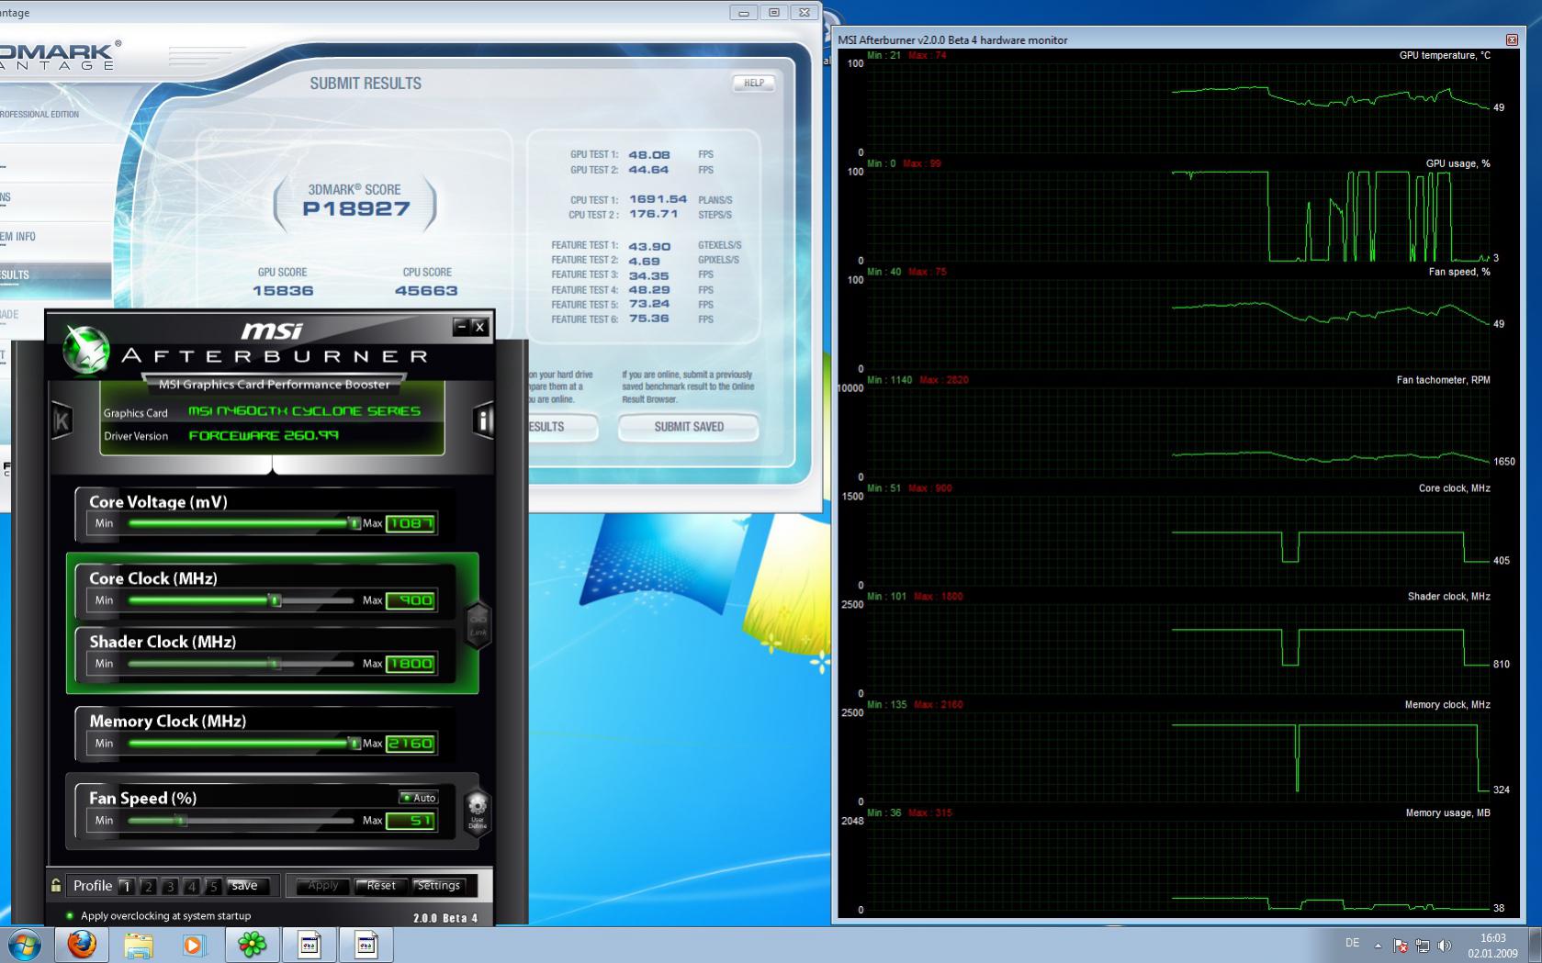
Task: Click the profile Save button
Action: click(247, 886)
